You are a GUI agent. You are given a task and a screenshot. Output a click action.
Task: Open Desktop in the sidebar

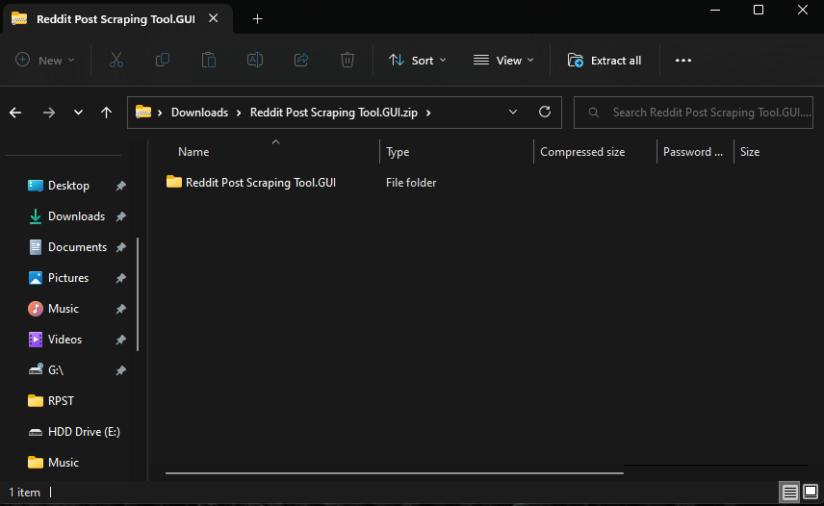pos(68,186)
